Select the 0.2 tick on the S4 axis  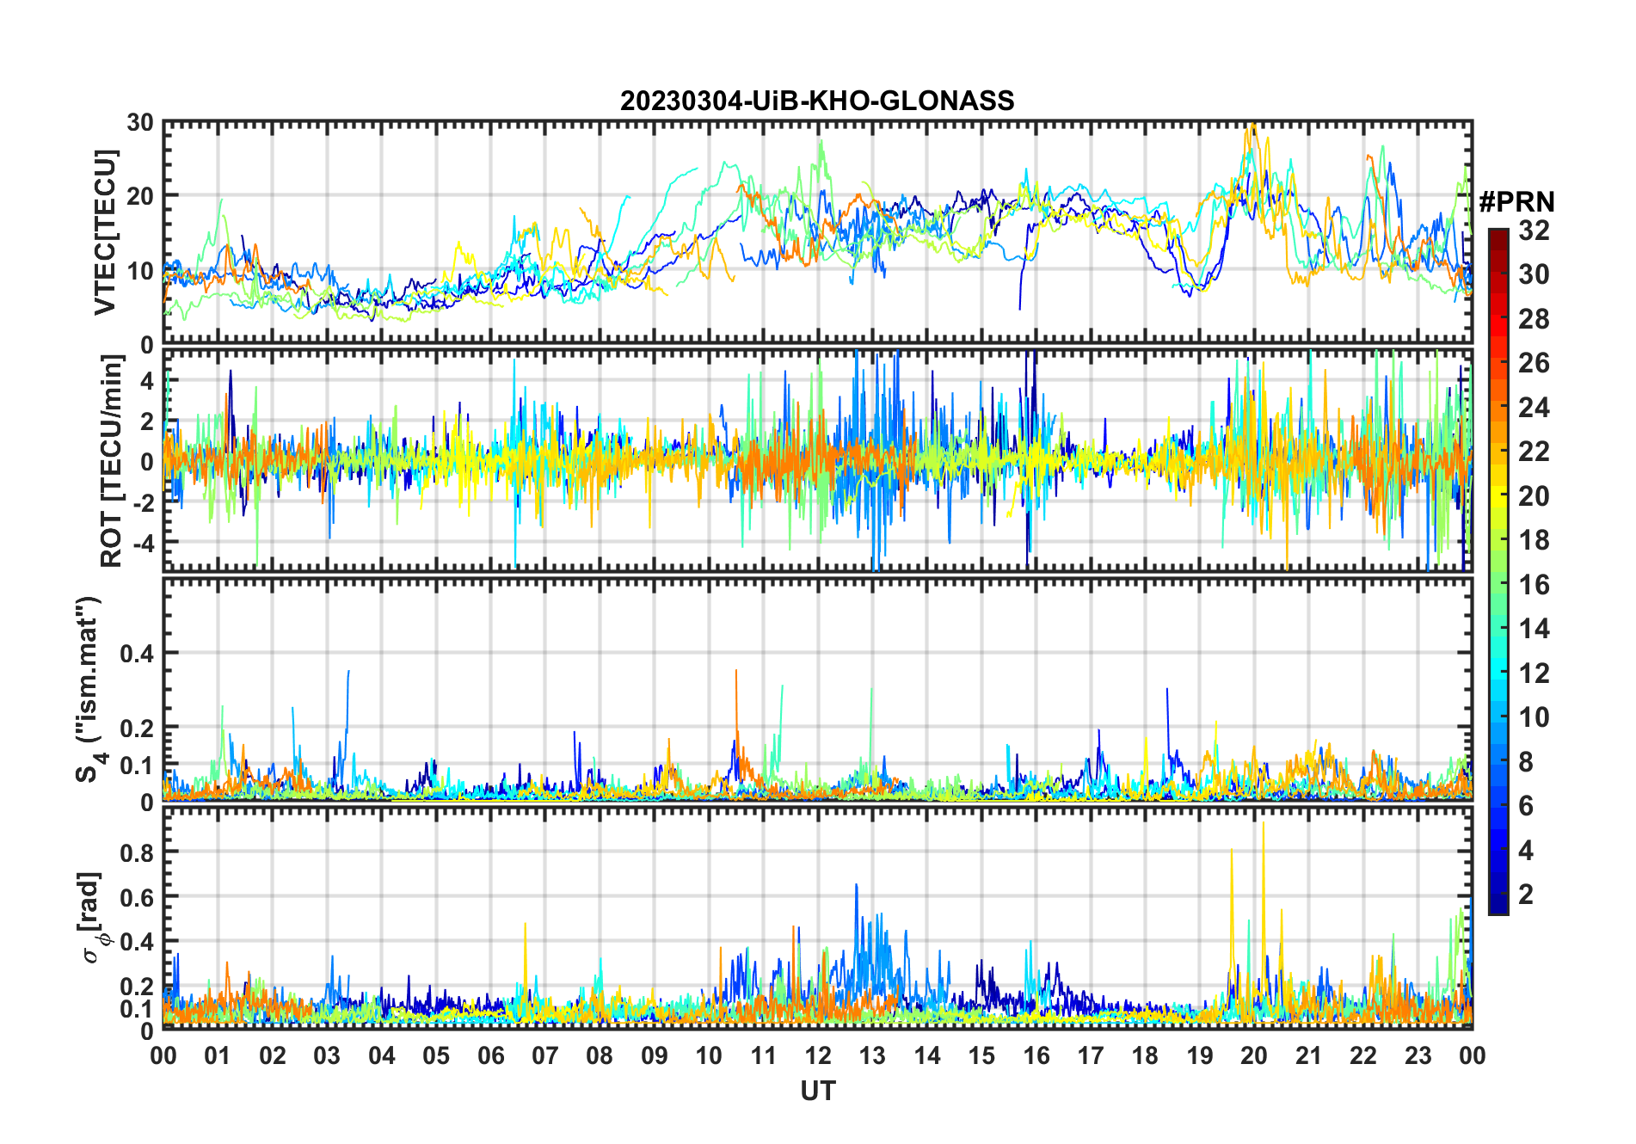point(138,728)
